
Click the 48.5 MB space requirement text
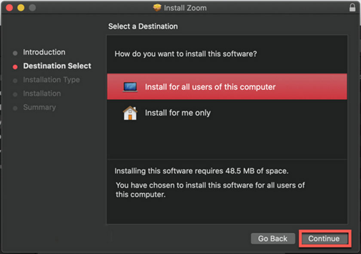click(201, 171)
